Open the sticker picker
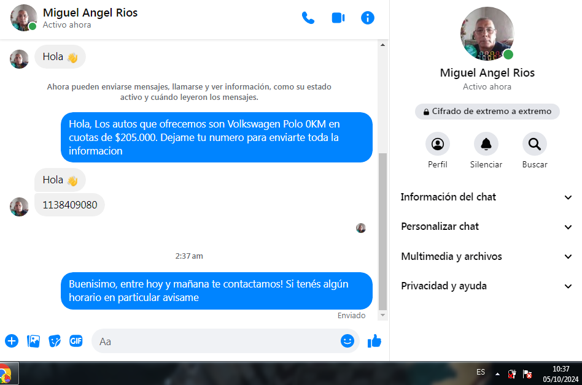582x385 pixels. click(x=55, y=341)
